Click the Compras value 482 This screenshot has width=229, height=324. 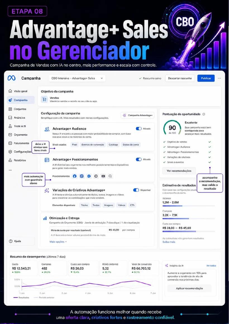44,268
